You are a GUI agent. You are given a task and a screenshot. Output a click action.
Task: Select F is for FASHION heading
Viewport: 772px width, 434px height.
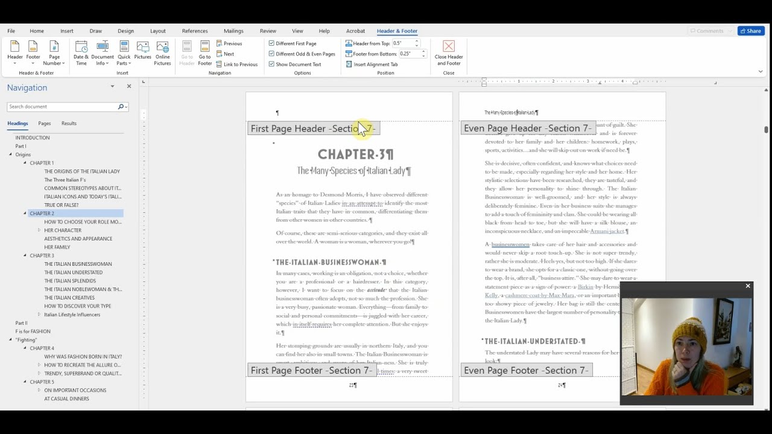[33, 332]
